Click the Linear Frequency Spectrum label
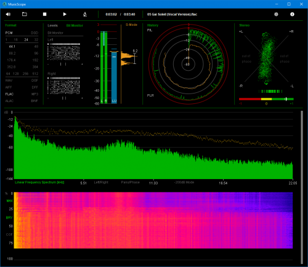The width and height of the screenshot is (308, 267). pyautogui.click(x=39, y=182)
